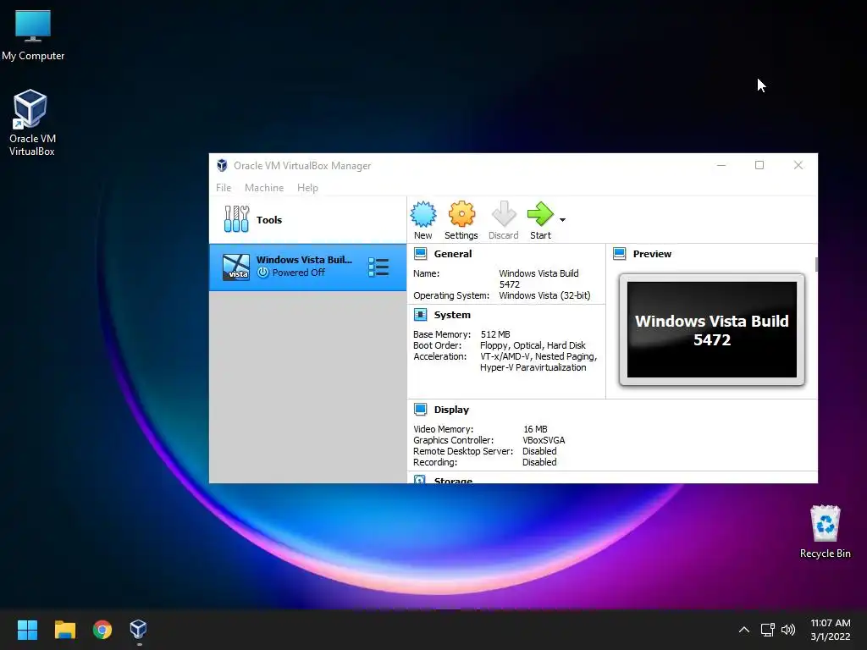The height and width of the screenshot is (650, 867).
Task: Click the VirtualBox title bar logo icon
Action: click(x=222, y=165)
